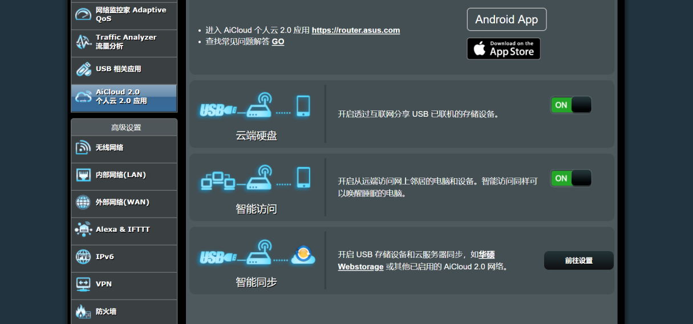Viewport: 693px width, 324px height.
Task: Select the AiCloud 2.0 cloud icon
Action: (x=83, y=96)
